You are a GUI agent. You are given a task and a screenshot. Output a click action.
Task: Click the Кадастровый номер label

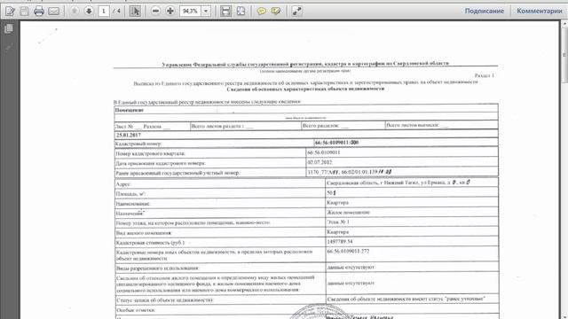point(138,144)
